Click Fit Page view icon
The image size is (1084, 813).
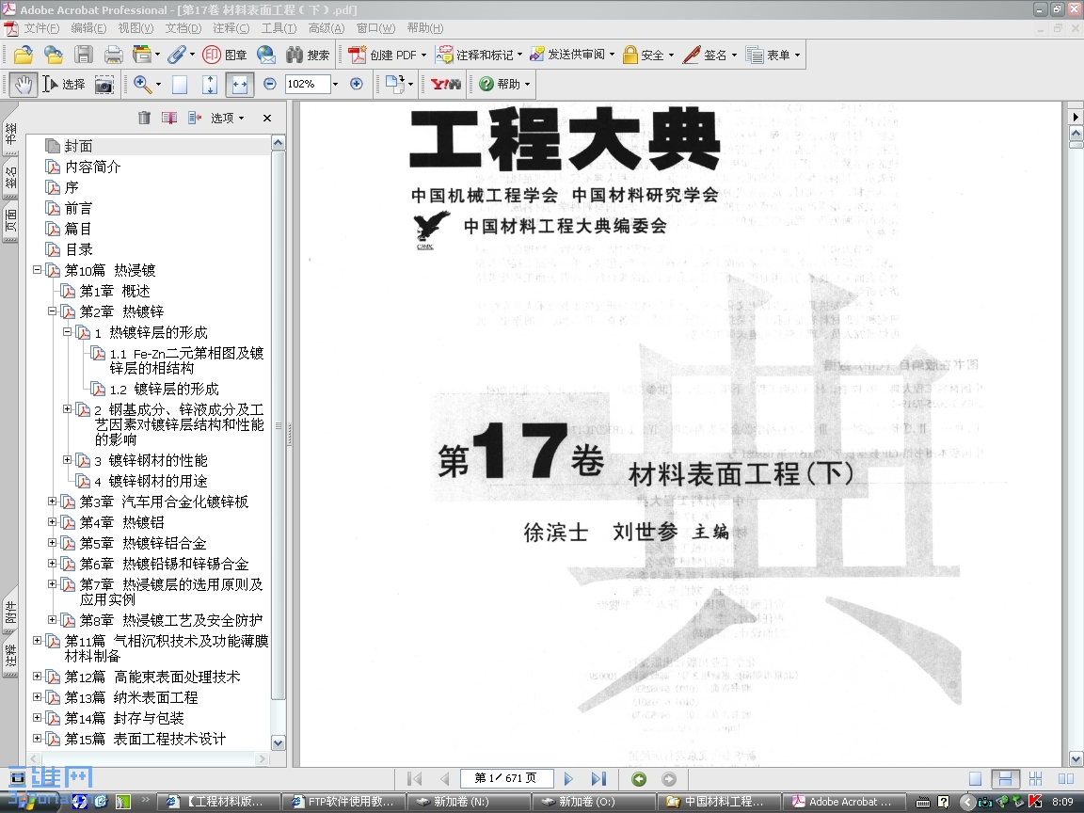210,85
